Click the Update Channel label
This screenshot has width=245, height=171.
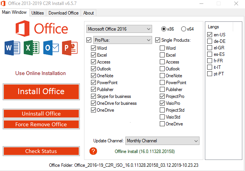(x=109, y=141)
